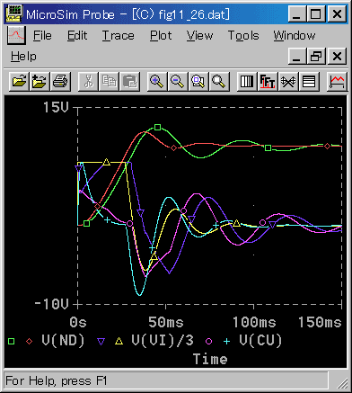This screenshot has height=393, width=352.
Task: Click the V(VI)/3 trace legend label
Action: tap(163, 340)
